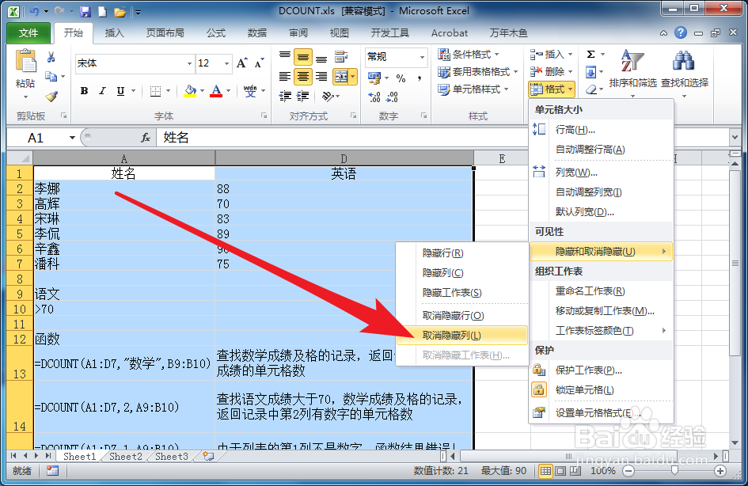Open 套用表格格式 table styles
Screen dimensions: 748x486
(477, 71)
